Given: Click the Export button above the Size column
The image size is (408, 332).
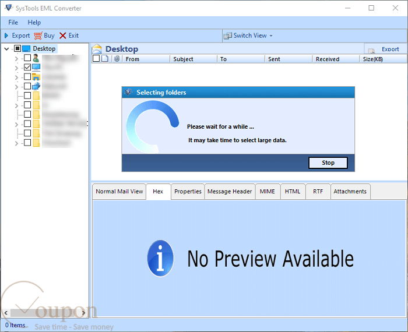Looking at the screenshot, I should (x=385, y=49).
